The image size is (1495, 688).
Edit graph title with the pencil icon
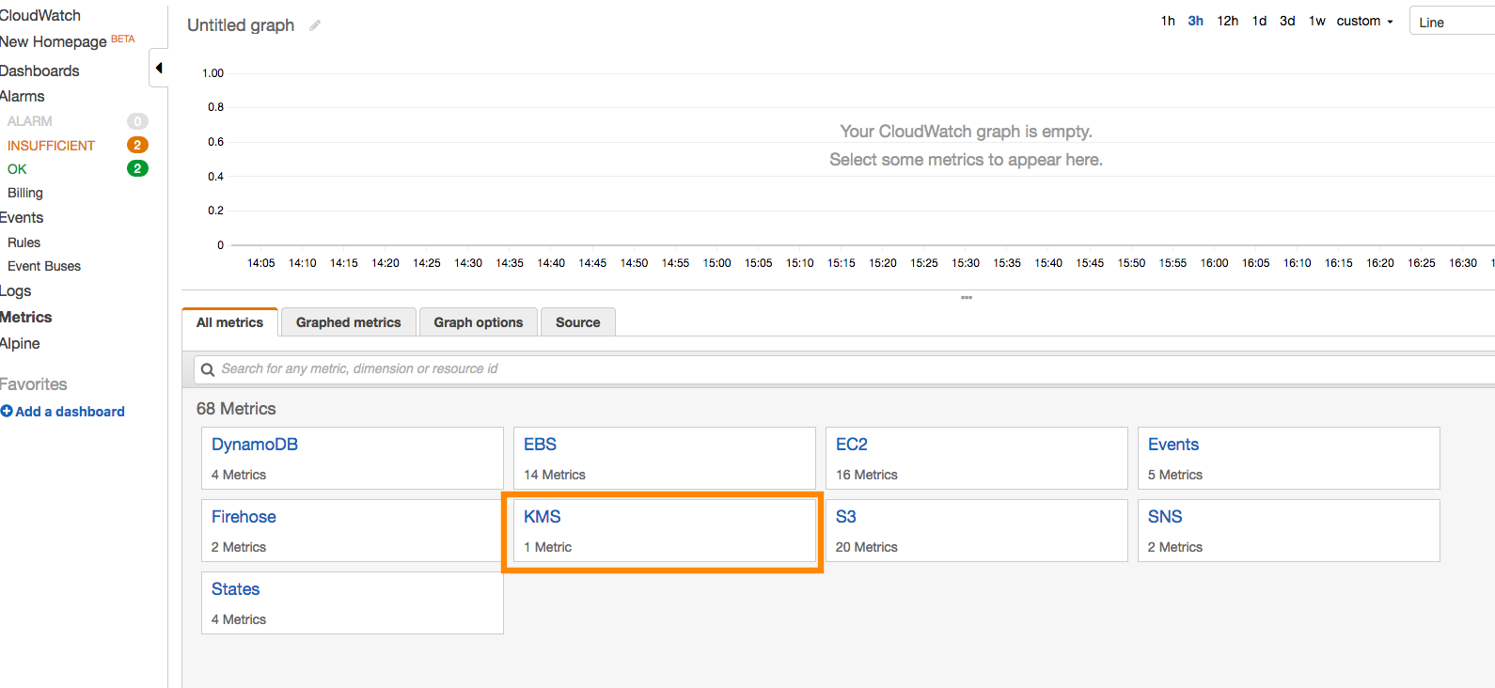[x=315, y=25]
